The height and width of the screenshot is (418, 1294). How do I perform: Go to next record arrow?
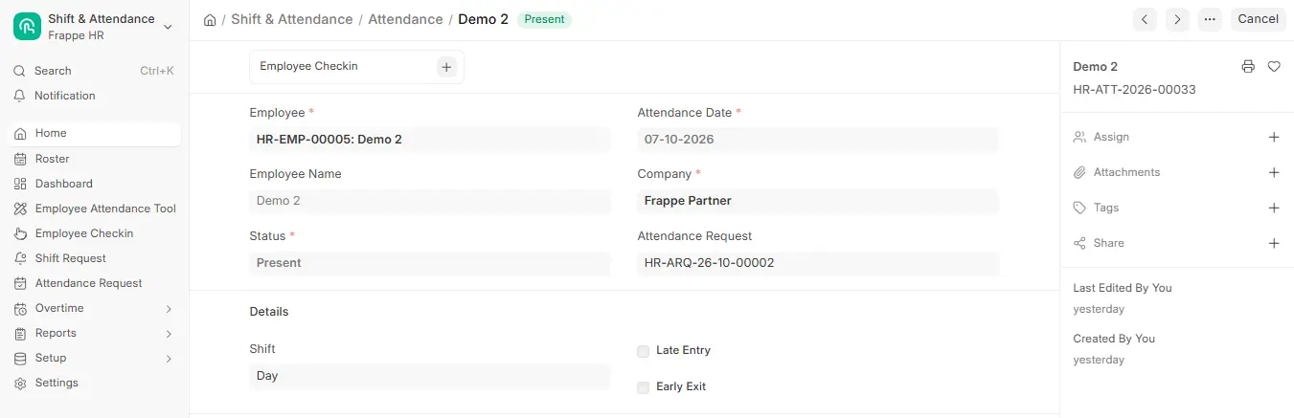(x=1177, y=19)
